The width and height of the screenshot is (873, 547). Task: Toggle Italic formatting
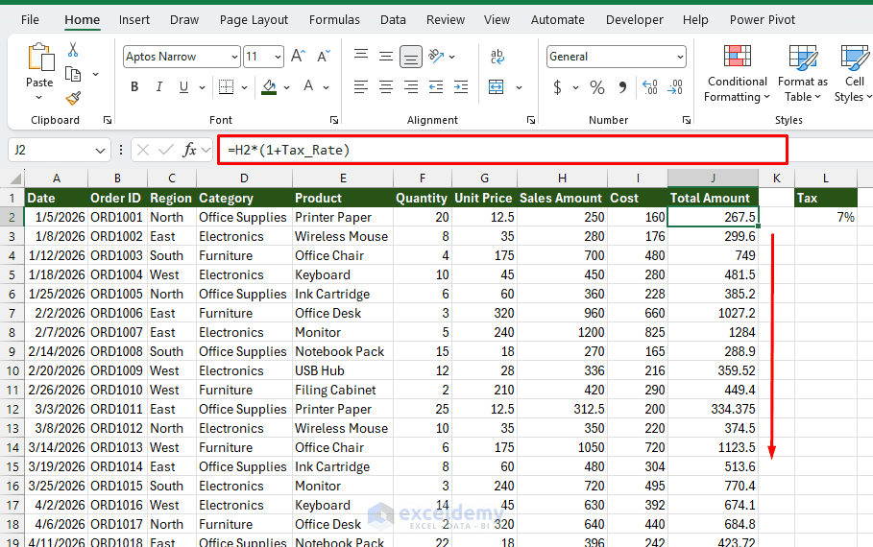pos(159,86)
